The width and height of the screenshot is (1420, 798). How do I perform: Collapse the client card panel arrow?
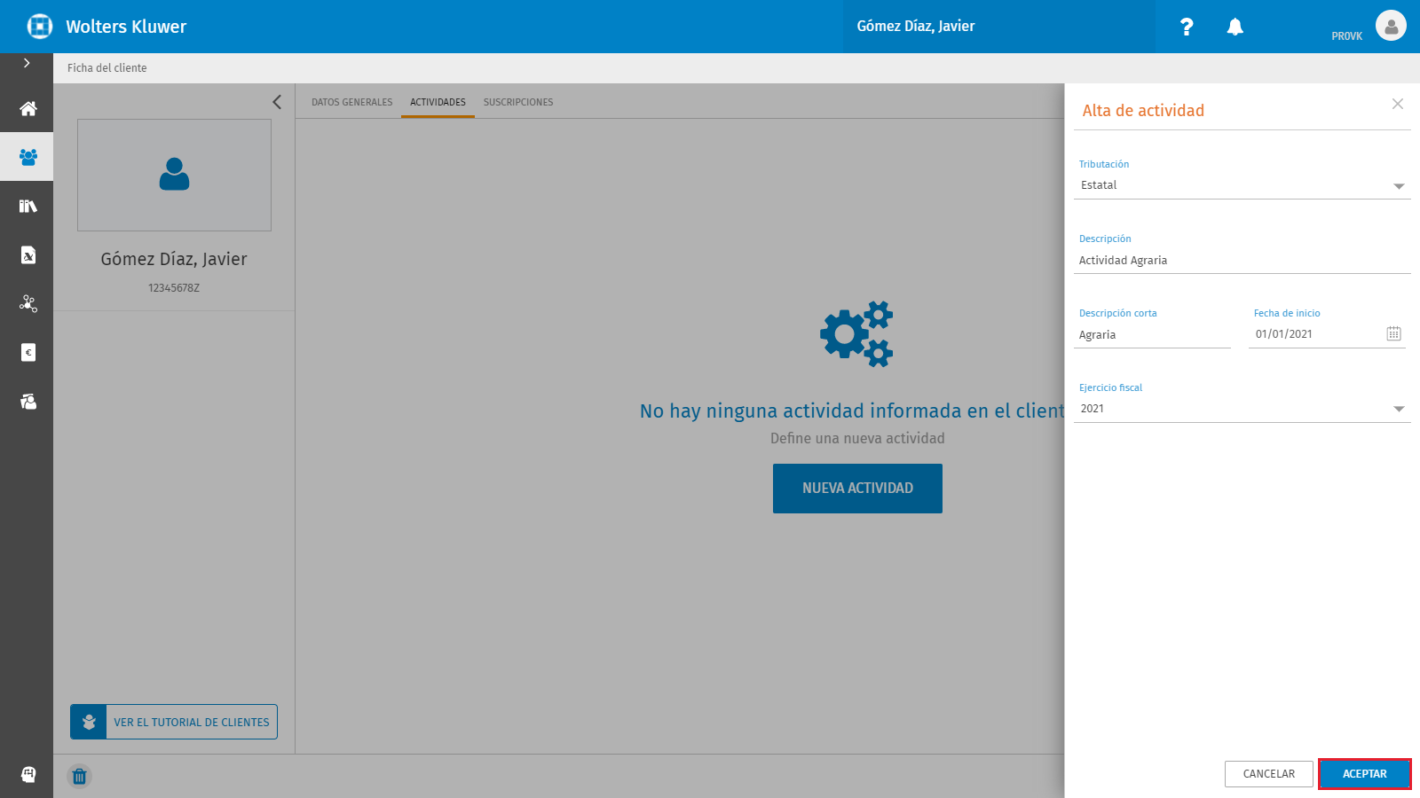(277, 102)
